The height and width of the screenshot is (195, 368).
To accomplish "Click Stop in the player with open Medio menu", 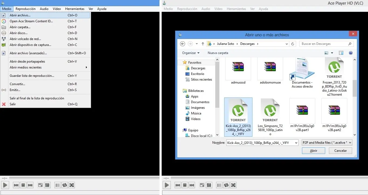I will 23,185.
